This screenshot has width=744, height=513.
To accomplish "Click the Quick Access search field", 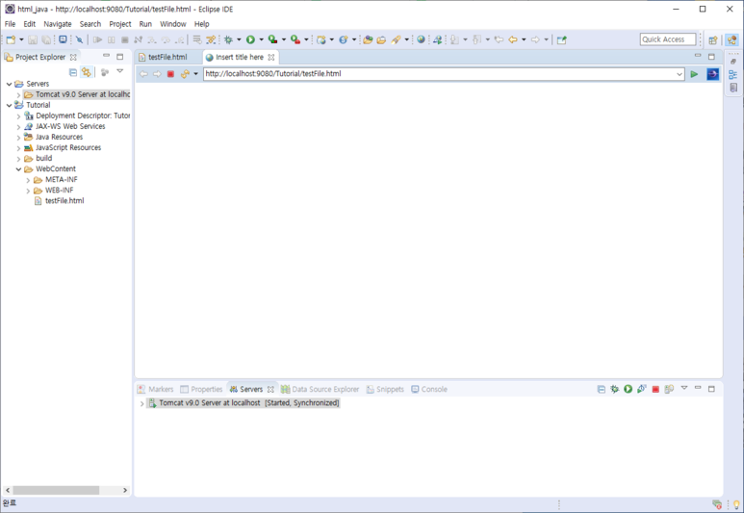I will 668,39.
